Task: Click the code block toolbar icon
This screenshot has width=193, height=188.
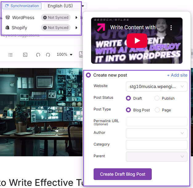Action: (x=25, y=55)
